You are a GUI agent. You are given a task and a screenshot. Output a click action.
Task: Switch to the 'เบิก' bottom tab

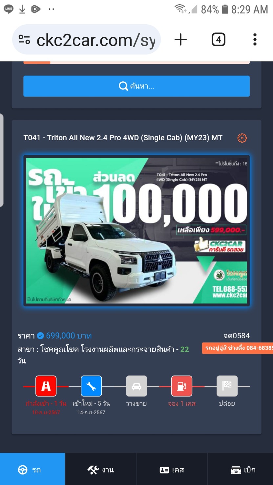[243, 469]
